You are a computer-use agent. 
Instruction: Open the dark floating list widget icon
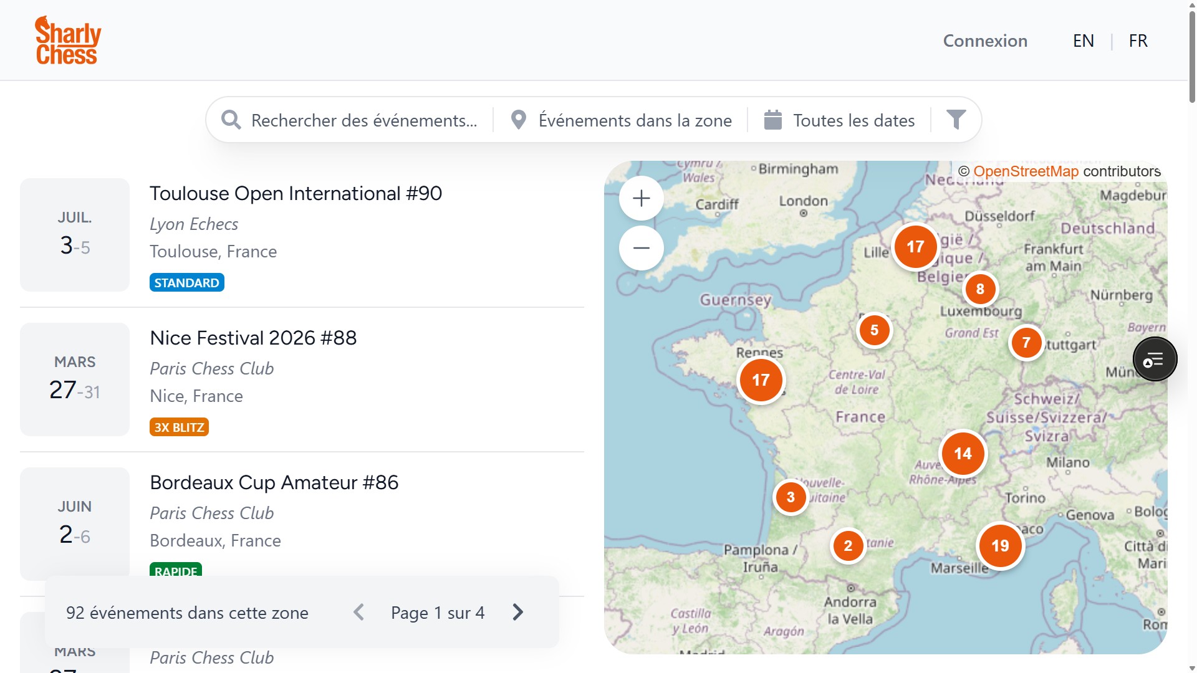click(x=1154, y=360)
